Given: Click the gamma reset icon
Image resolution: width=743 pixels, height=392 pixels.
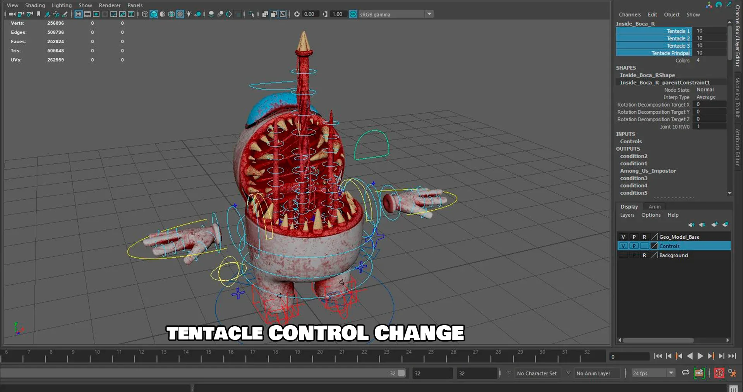Looking at the screenshot, I should [325, 14].
